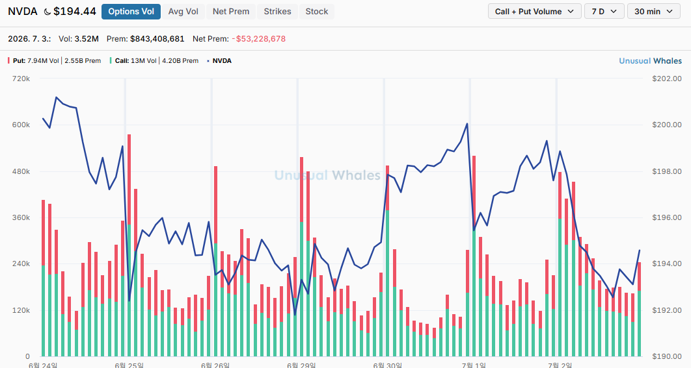Open the 30 min interval dropdown
The image size is (691, 368).
click(653, 12)
